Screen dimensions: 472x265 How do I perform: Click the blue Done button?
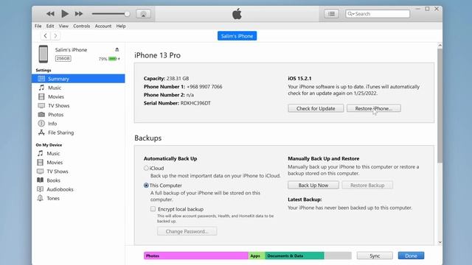coord(411,255)
